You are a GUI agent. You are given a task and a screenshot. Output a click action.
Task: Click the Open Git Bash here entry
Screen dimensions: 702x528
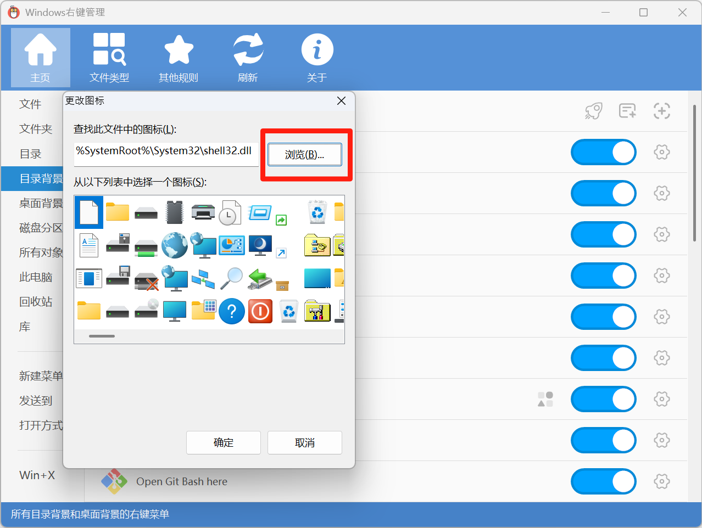pos(182,481)
